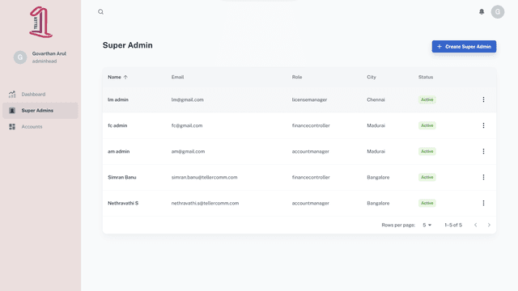This screenshot has width=518, height=291.
Task: Select the fc admin name cell
Action: pyautogui.click(x=117, y=125)
